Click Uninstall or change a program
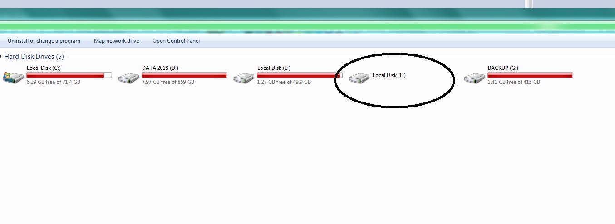This screenshot has width=615, height=224. tap(44, 41)
